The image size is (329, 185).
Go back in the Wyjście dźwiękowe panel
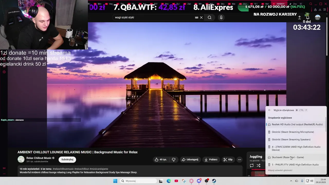click(x=269, y=110)
